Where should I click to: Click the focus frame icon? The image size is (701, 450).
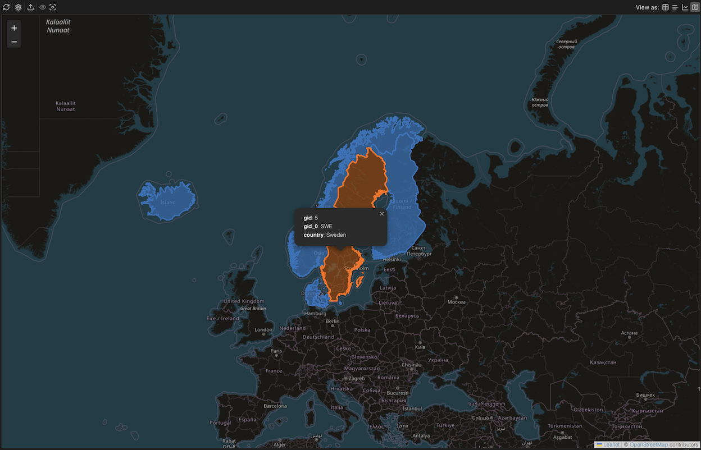click(53, 7)
